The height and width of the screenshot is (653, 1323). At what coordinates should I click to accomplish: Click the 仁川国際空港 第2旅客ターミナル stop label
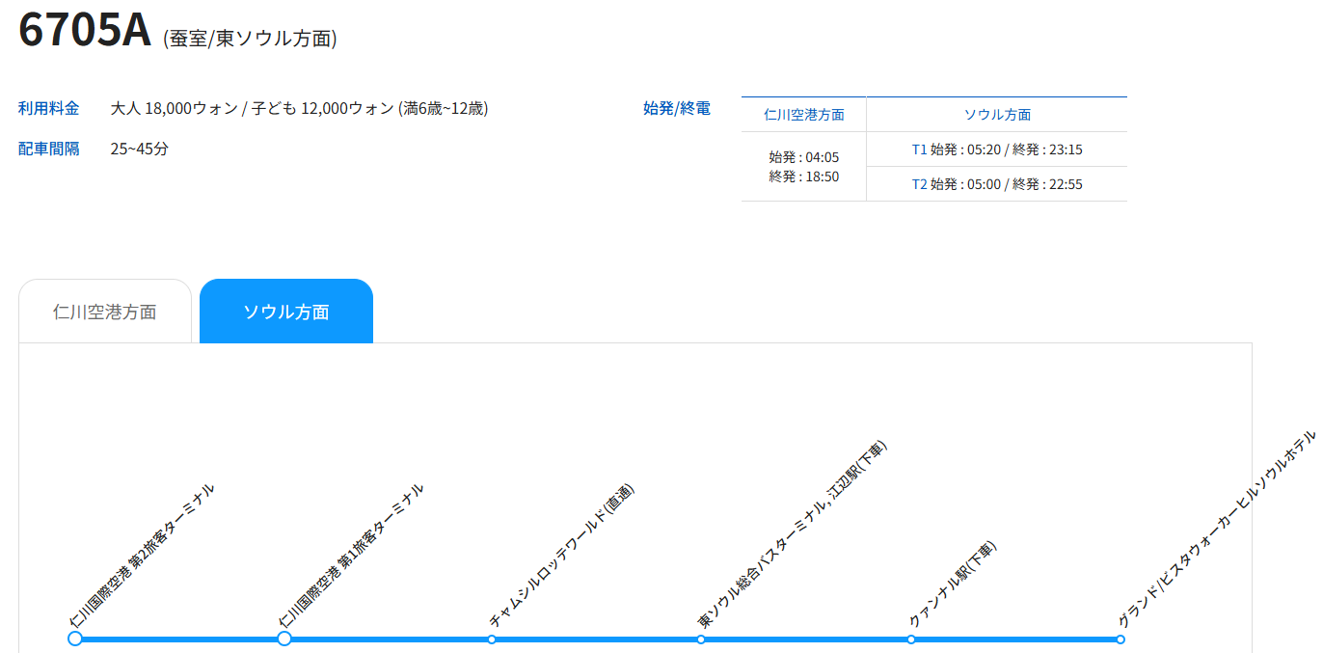pyautogui.click(x=142, y=556)
